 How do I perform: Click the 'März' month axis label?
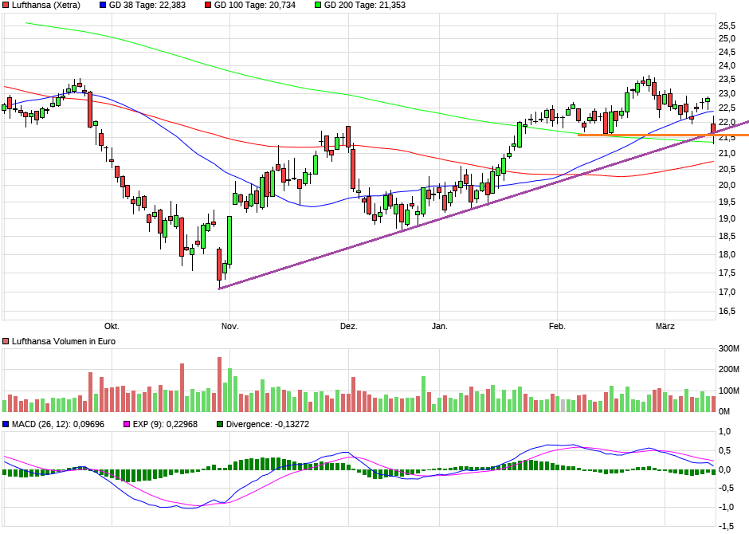click(665, 326)
